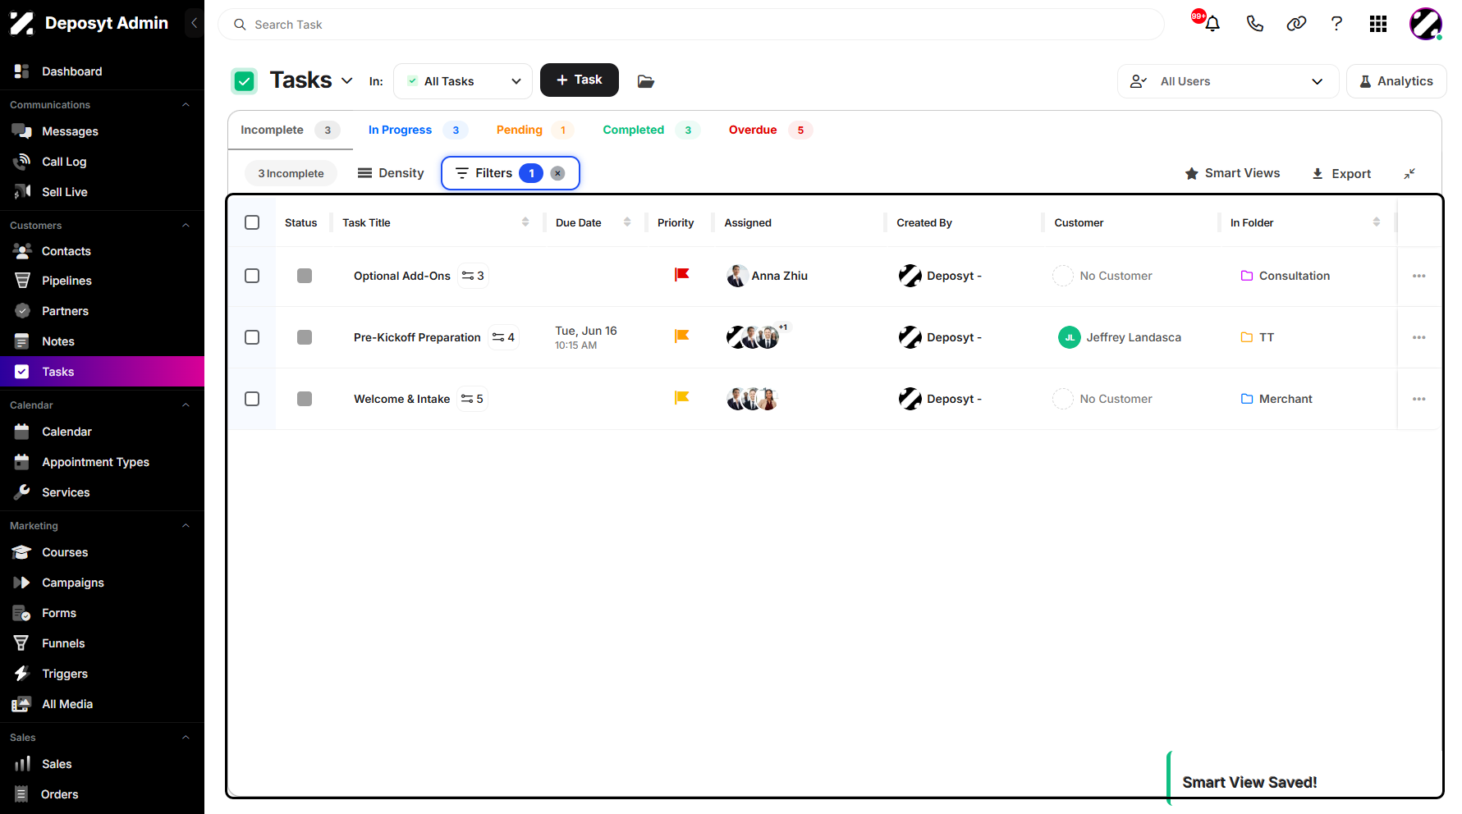1462x814 pixels.
Task: Toggle status square for Pre-Kickoff Preparation
Action: pos(305,337)
